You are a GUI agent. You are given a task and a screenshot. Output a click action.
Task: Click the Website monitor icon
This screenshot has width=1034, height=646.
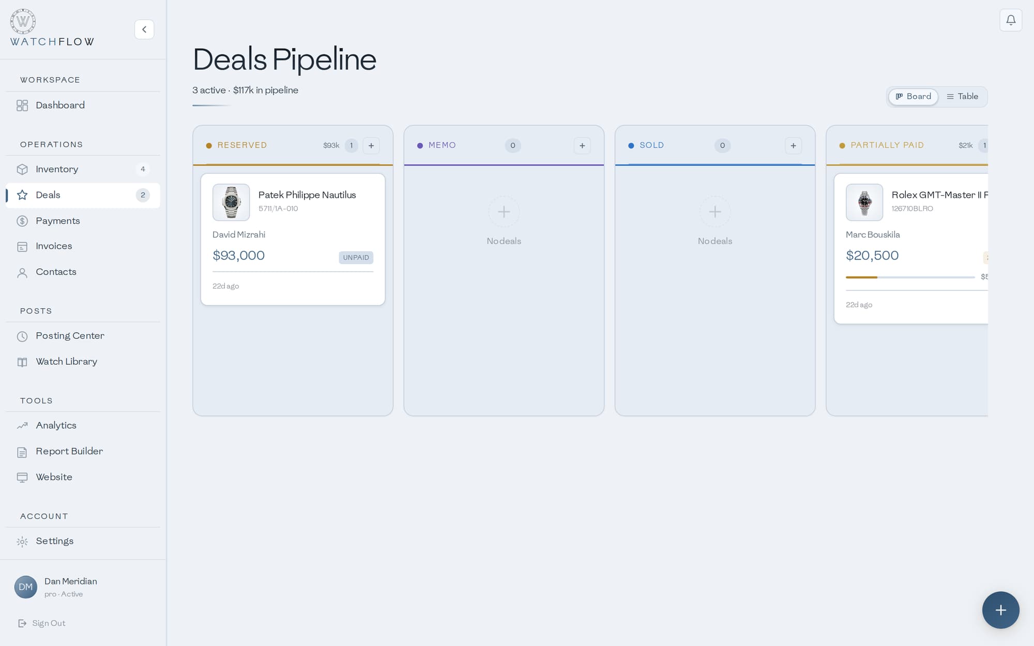[x=22, y=478]
